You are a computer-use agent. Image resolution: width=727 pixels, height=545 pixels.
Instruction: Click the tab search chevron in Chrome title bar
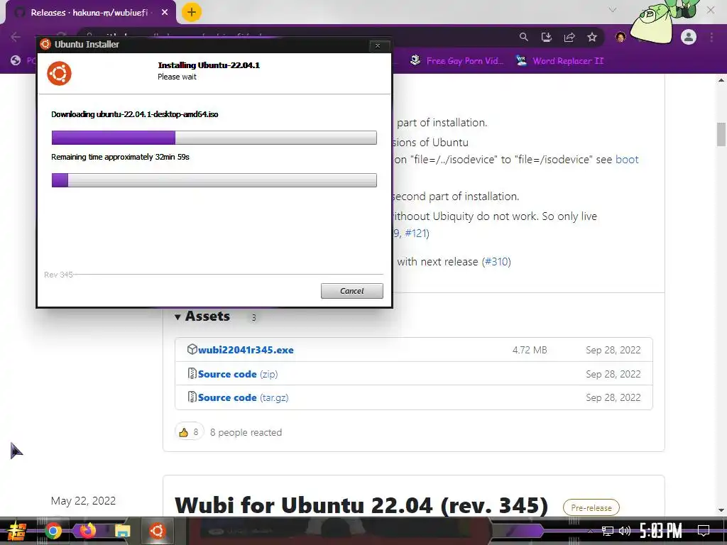click(x=613, y=10)
